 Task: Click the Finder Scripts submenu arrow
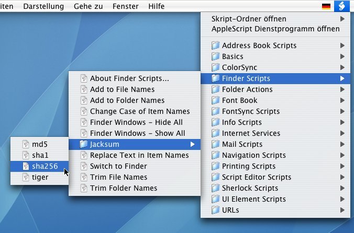342,78
